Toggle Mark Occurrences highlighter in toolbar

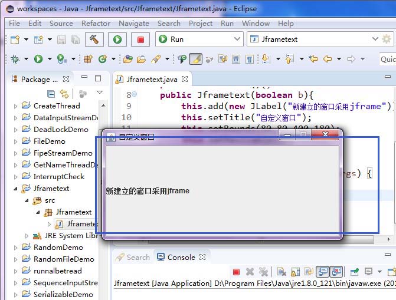pos(195,59)
